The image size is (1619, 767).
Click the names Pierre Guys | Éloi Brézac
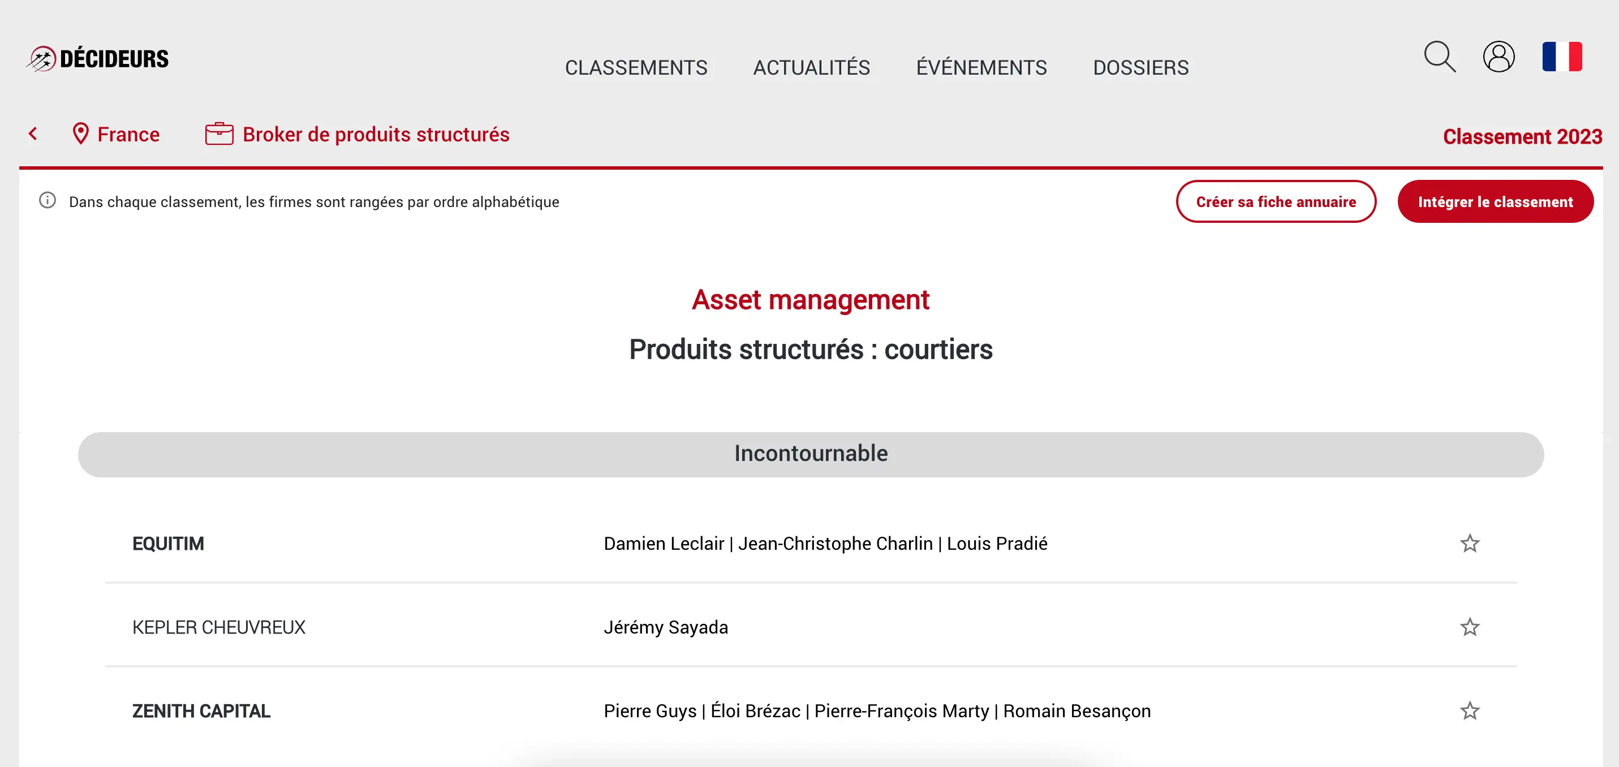702,710
